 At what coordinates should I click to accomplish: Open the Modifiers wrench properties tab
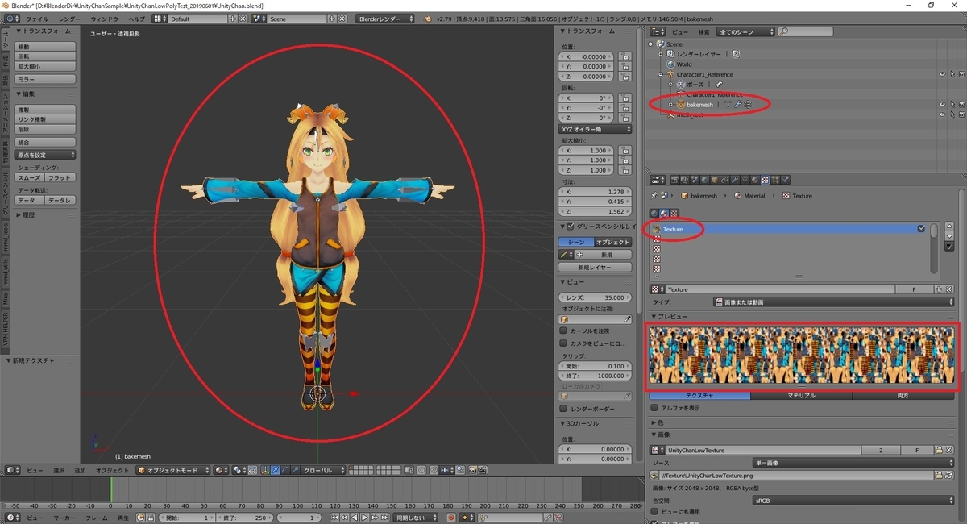[735, 180]
